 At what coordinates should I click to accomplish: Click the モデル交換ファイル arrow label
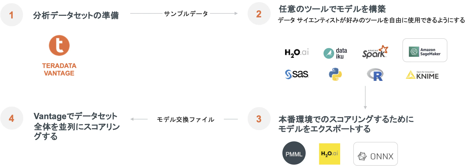click(x=186, y=119)
